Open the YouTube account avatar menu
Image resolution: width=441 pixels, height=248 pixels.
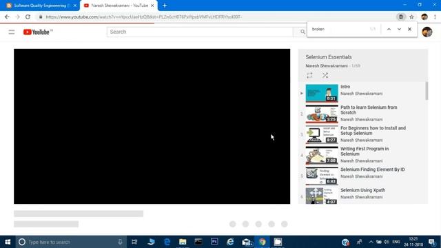[427, 32]
